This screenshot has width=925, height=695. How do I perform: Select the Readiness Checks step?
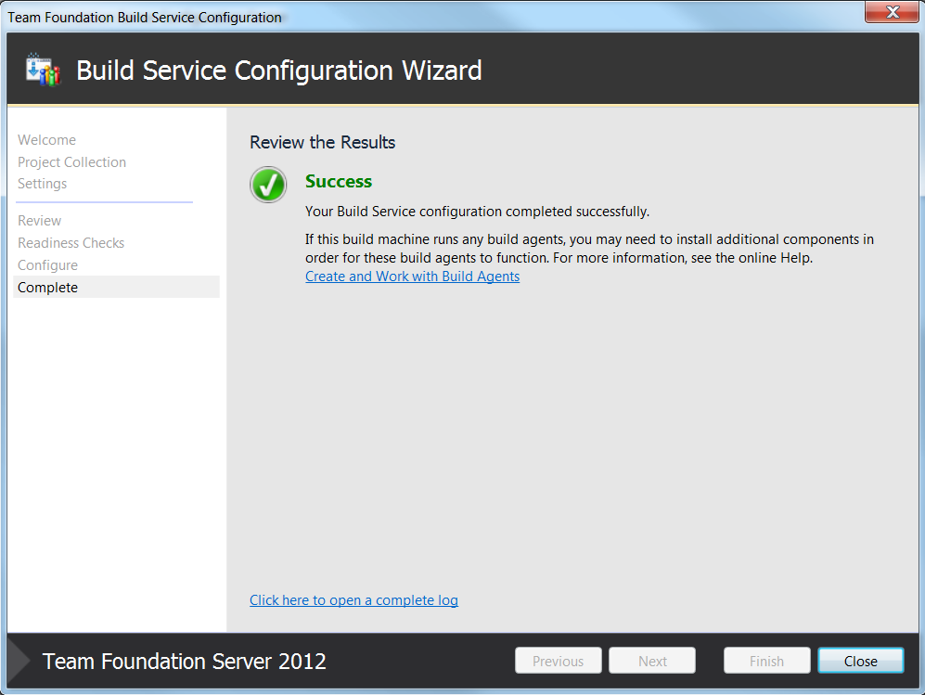pyautogui.click(x=71, y=243)
